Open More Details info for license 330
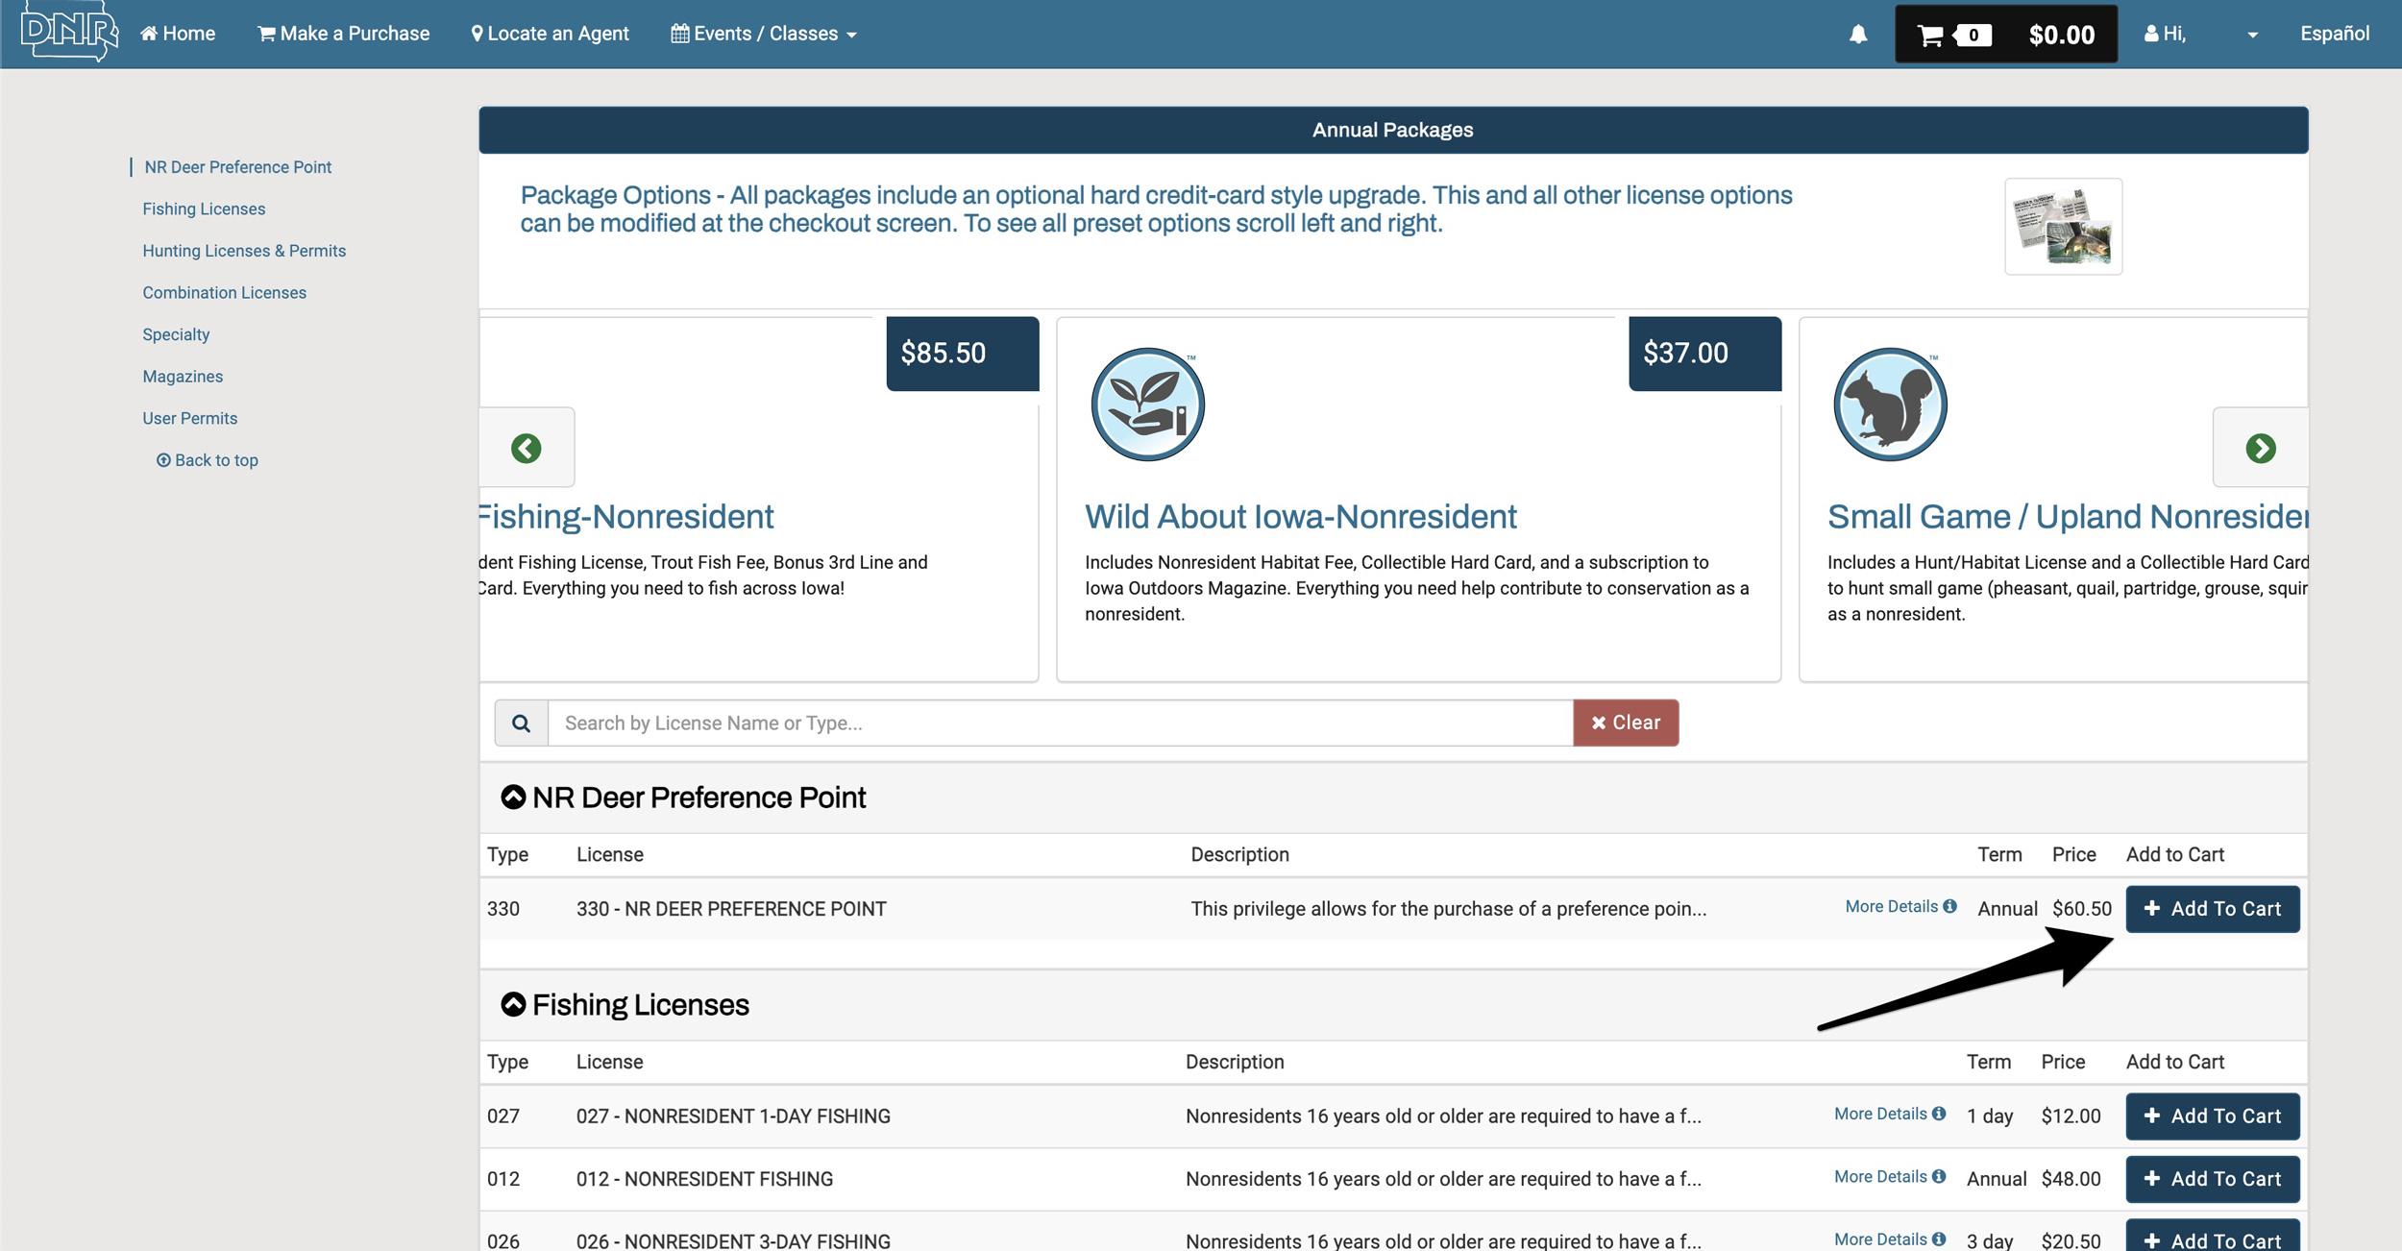Screen dimensions: 2402x1251 click(1900, 906)
